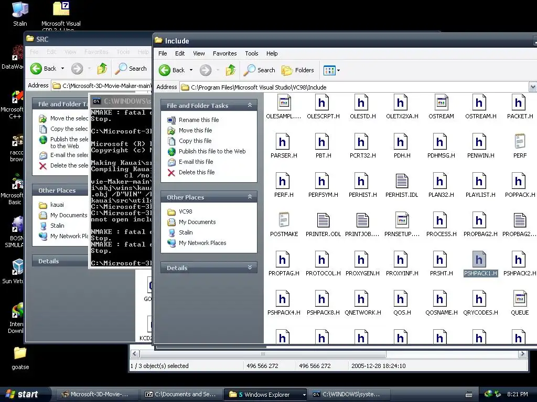Select the PROTOCOL.H header file
The width and height of the screenshot is (537, 402).
point(323,264)
